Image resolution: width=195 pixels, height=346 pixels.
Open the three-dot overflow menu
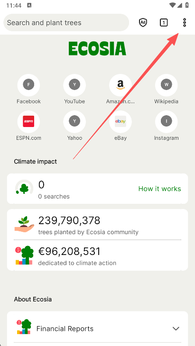(185, 22)
